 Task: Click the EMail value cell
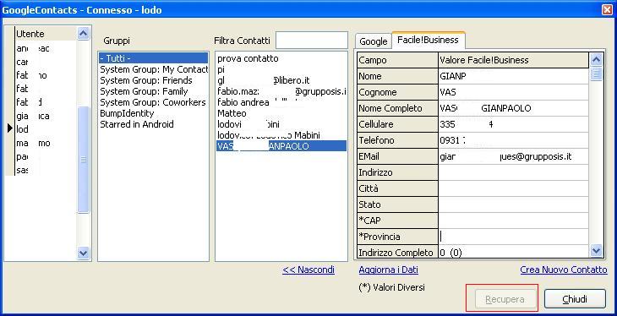(x=513, y=156)
